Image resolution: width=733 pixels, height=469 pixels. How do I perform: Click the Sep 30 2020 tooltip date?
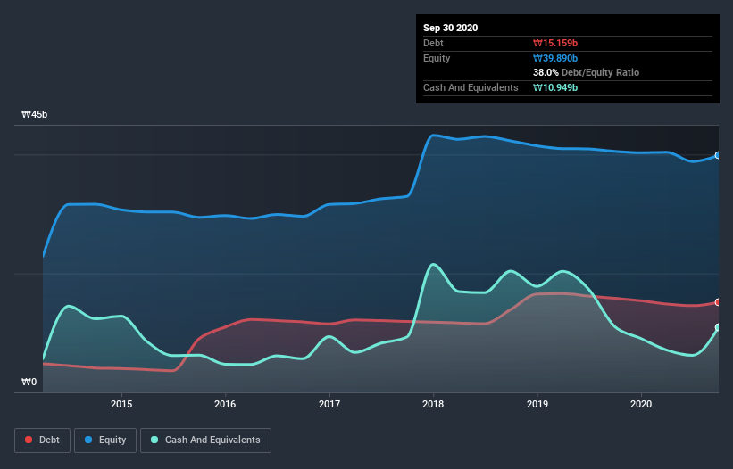pos(451,28)
